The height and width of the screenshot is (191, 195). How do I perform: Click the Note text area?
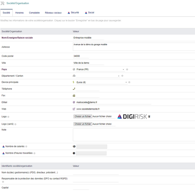pyautogui.click(x=134, y=135)
